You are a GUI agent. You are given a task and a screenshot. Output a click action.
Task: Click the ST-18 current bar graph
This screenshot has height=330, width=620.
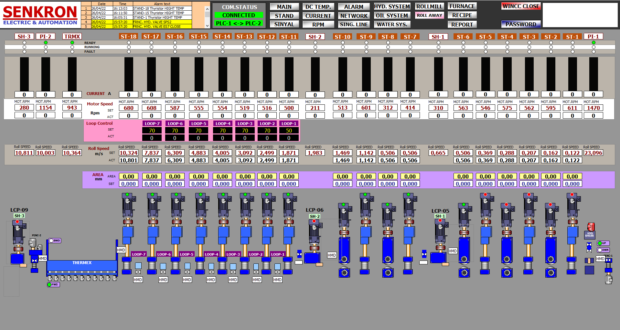coord(129,74)
